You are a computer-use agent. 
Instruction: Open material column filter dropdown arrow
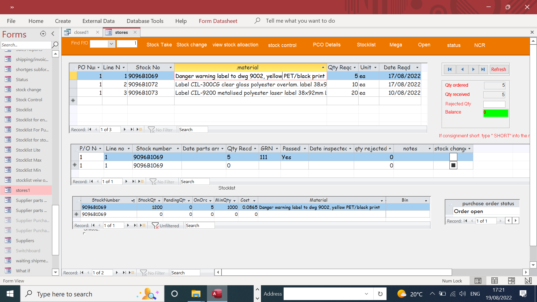point(323,67)
